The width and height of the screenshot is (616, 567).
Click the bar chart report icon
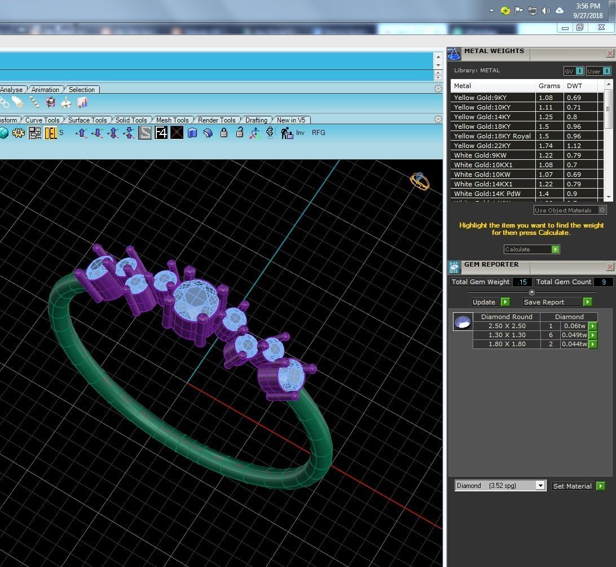[82, 103]
